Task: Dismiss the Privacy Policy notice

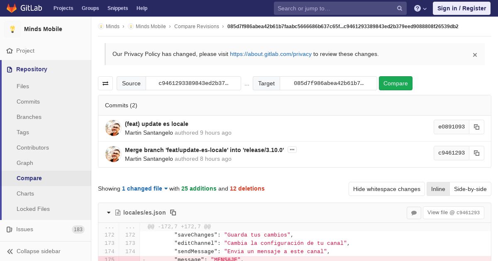Action: coord(475,55)
